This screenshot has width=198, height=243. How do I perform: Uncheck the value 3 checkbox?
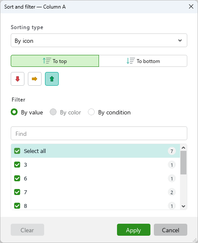17,165
